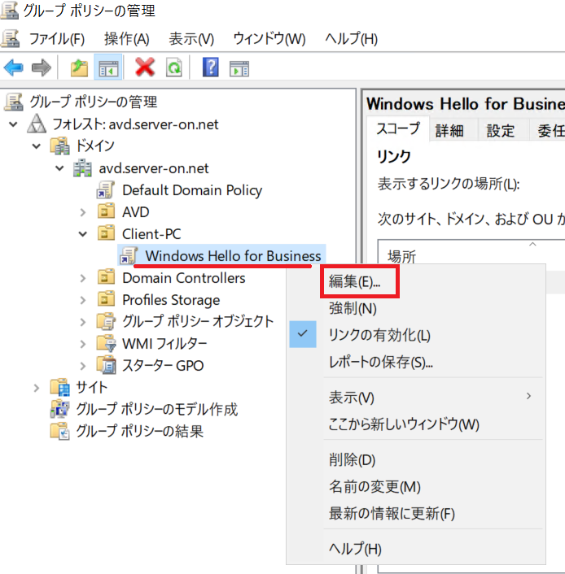
Task: Select the グループ ポリシーのモデル作成 text
Action: point(156,409)
